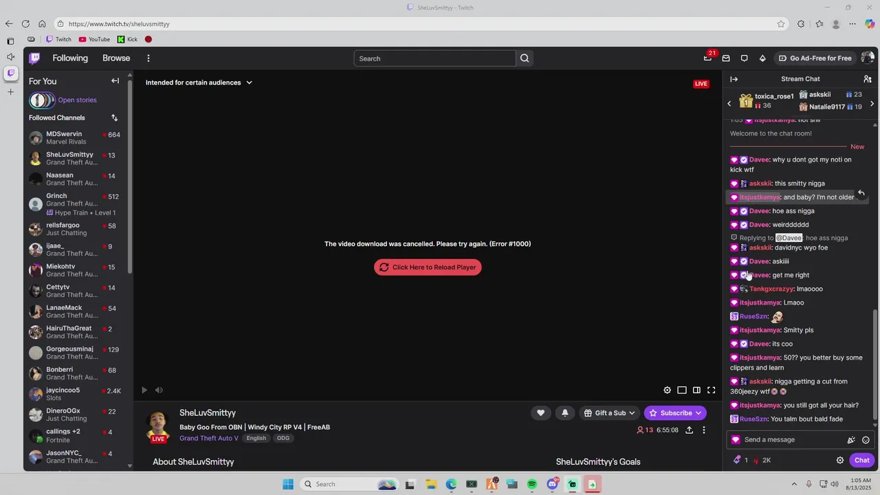The image size is (880, 495).
Task: Open chat settings gear
Action: 839,461
